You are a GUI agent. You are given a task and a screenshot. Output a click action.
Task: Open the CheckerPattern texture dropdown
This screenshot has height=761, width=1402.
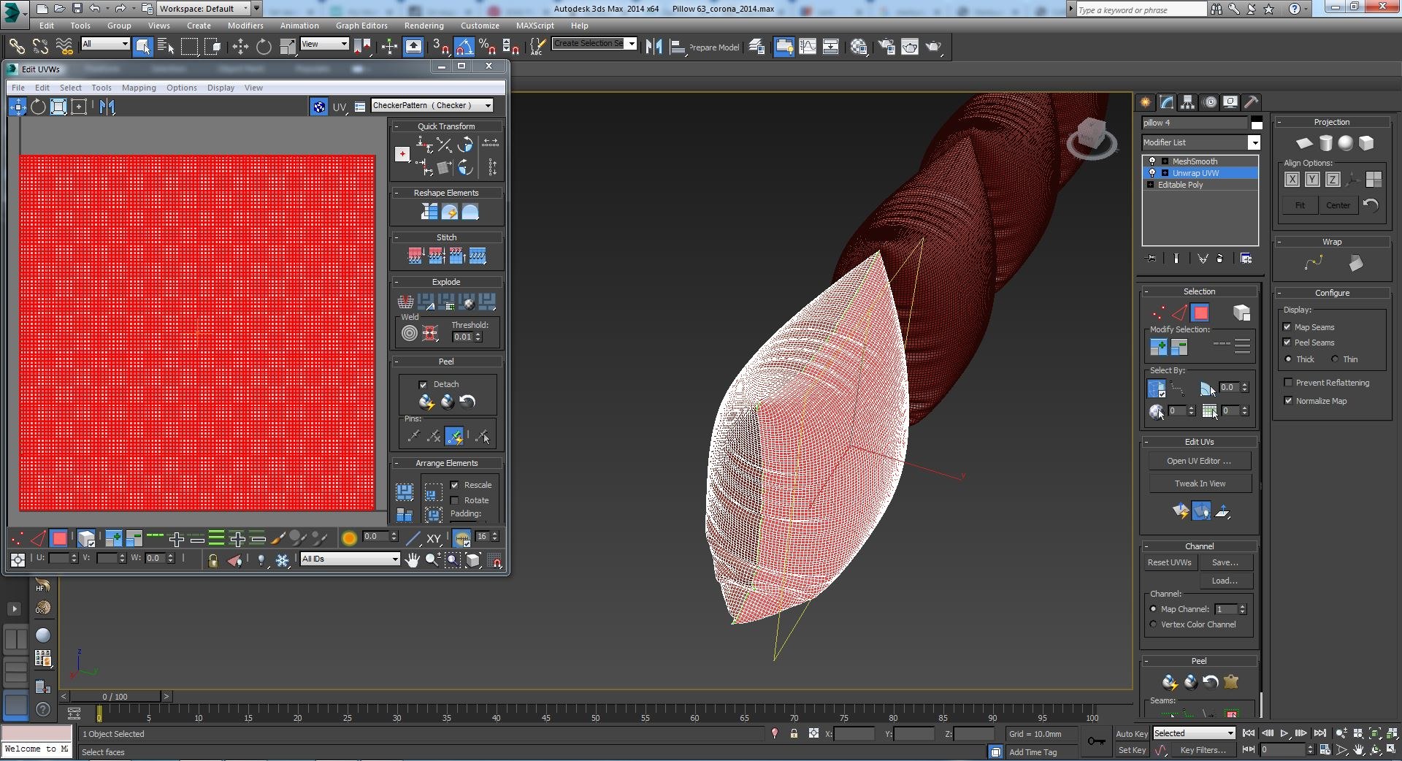[432, 106]
